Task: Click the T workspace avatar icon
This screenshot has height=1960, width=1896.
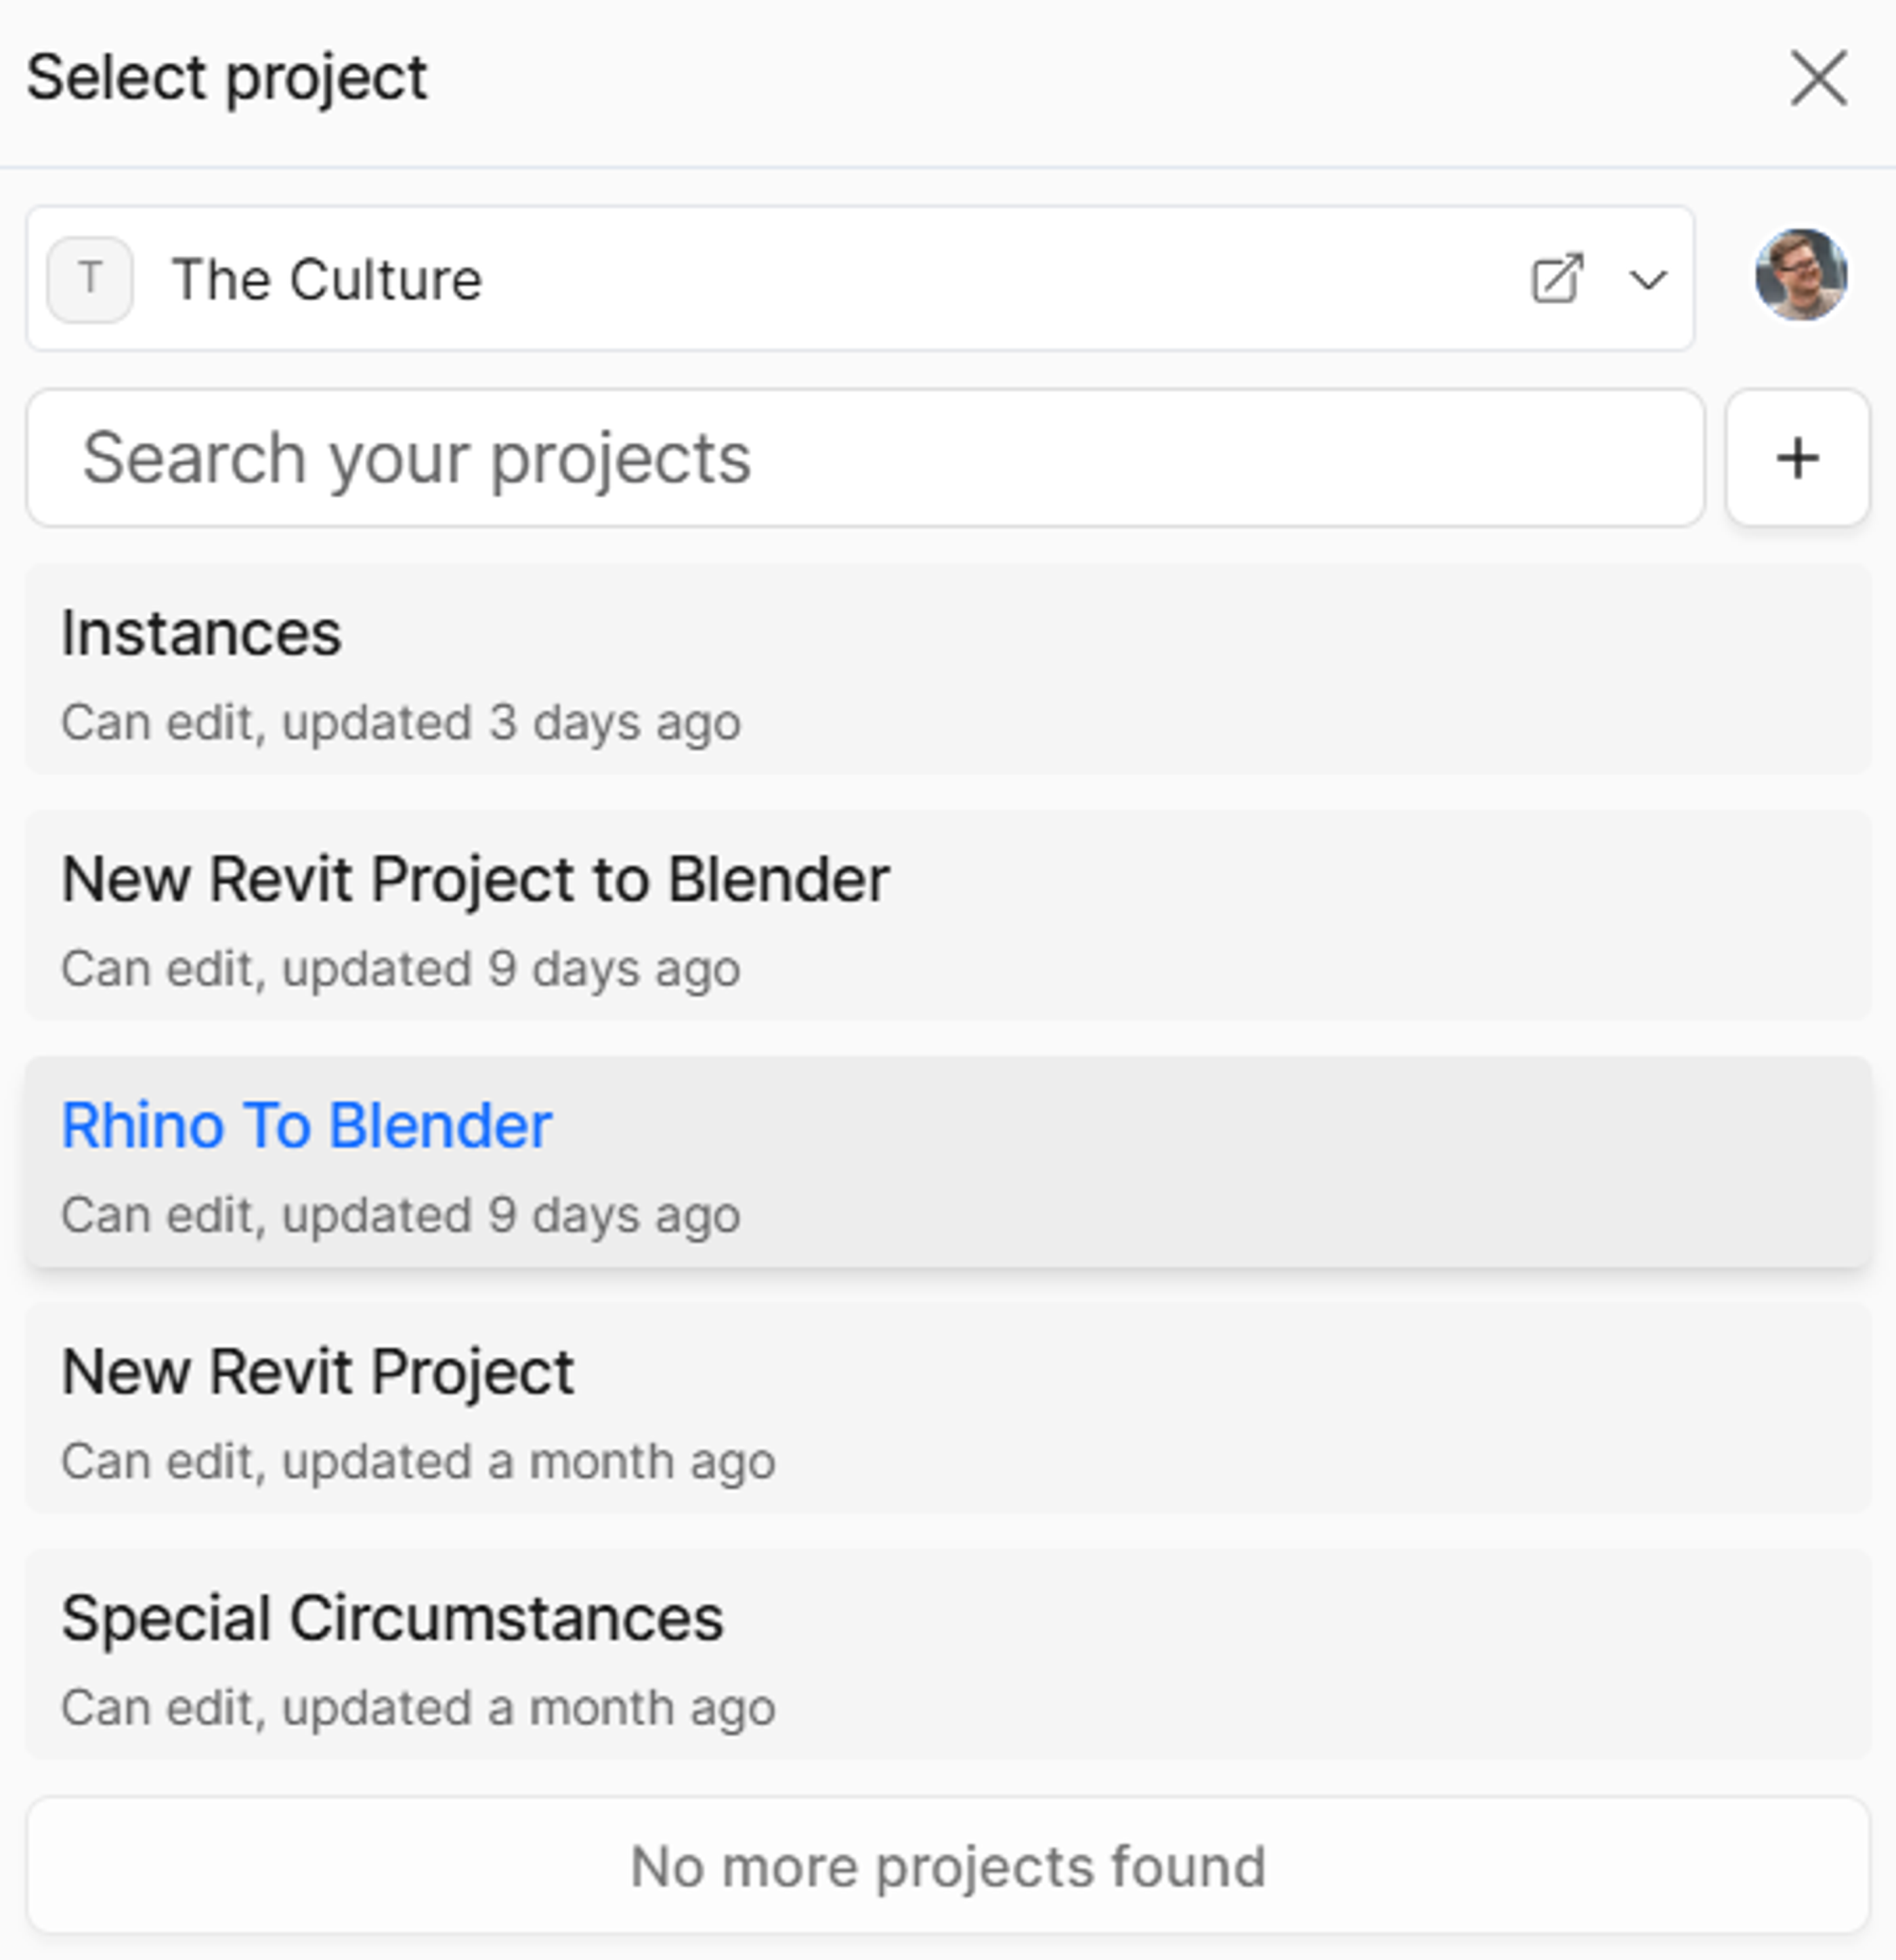Action: tap(90, 279)
